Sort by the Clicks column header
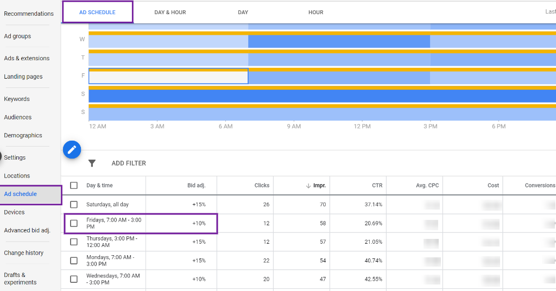The width and height of the screenshot is (556, 291). click(x=262, y=185)
